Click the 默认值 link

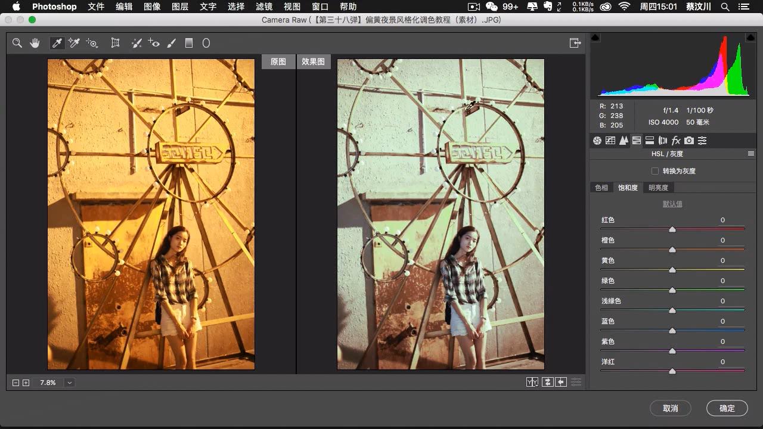coord(672,204)
